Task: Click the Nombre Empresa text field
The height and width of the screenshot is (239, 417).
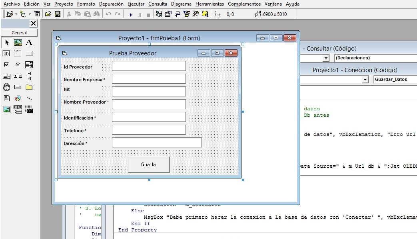Action: 149,79
